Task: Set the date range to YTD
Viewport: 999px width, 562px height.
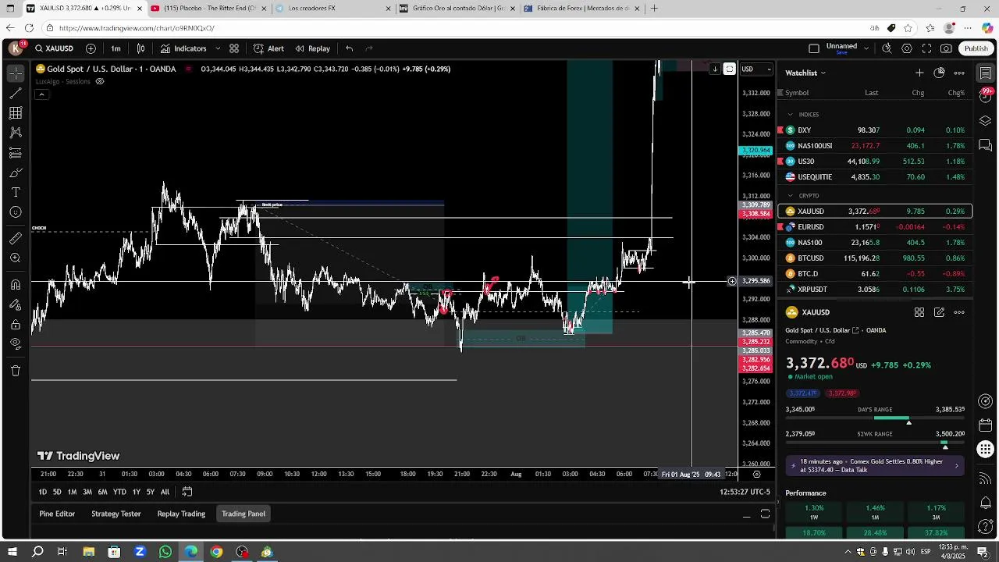Action: click(x=119, y=492)
